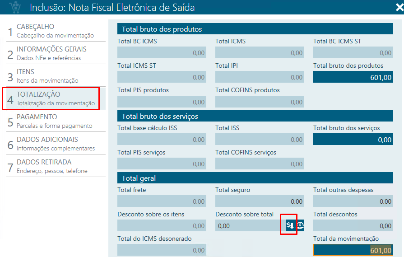Click the Total frete field
The image size is (404, 262).
click(162, 201)
